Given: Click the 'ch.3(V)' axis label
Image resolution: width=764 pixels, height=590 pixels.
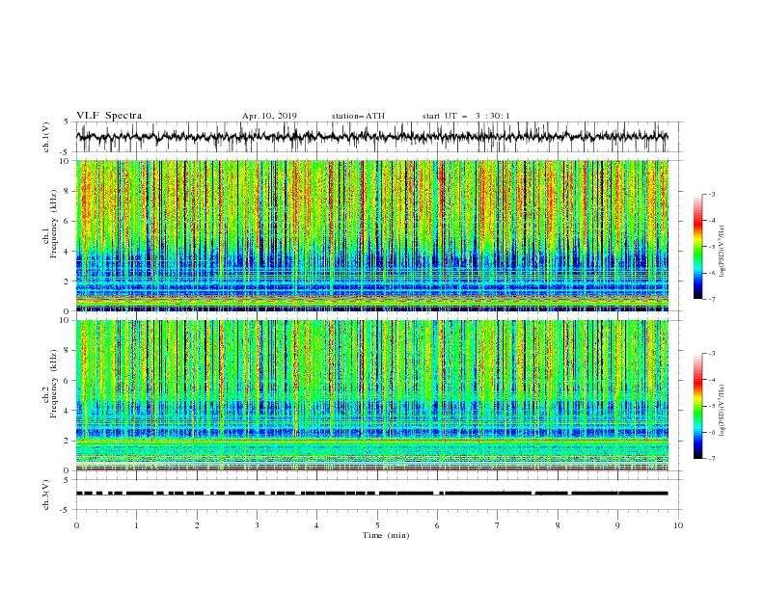Looking at the screenshot, I should coord(46,495).
